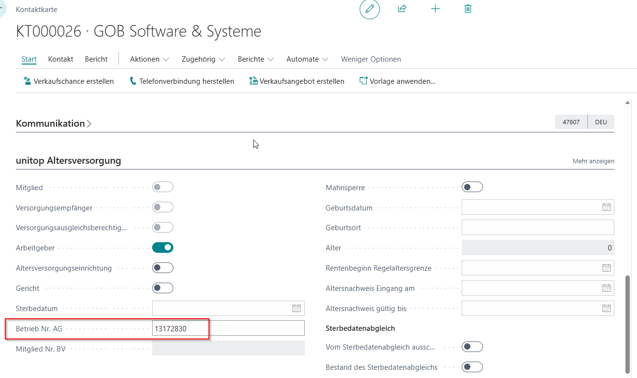Enable the Mahnsperre switch
Screen dimensions: 637x378
point(472,187)
